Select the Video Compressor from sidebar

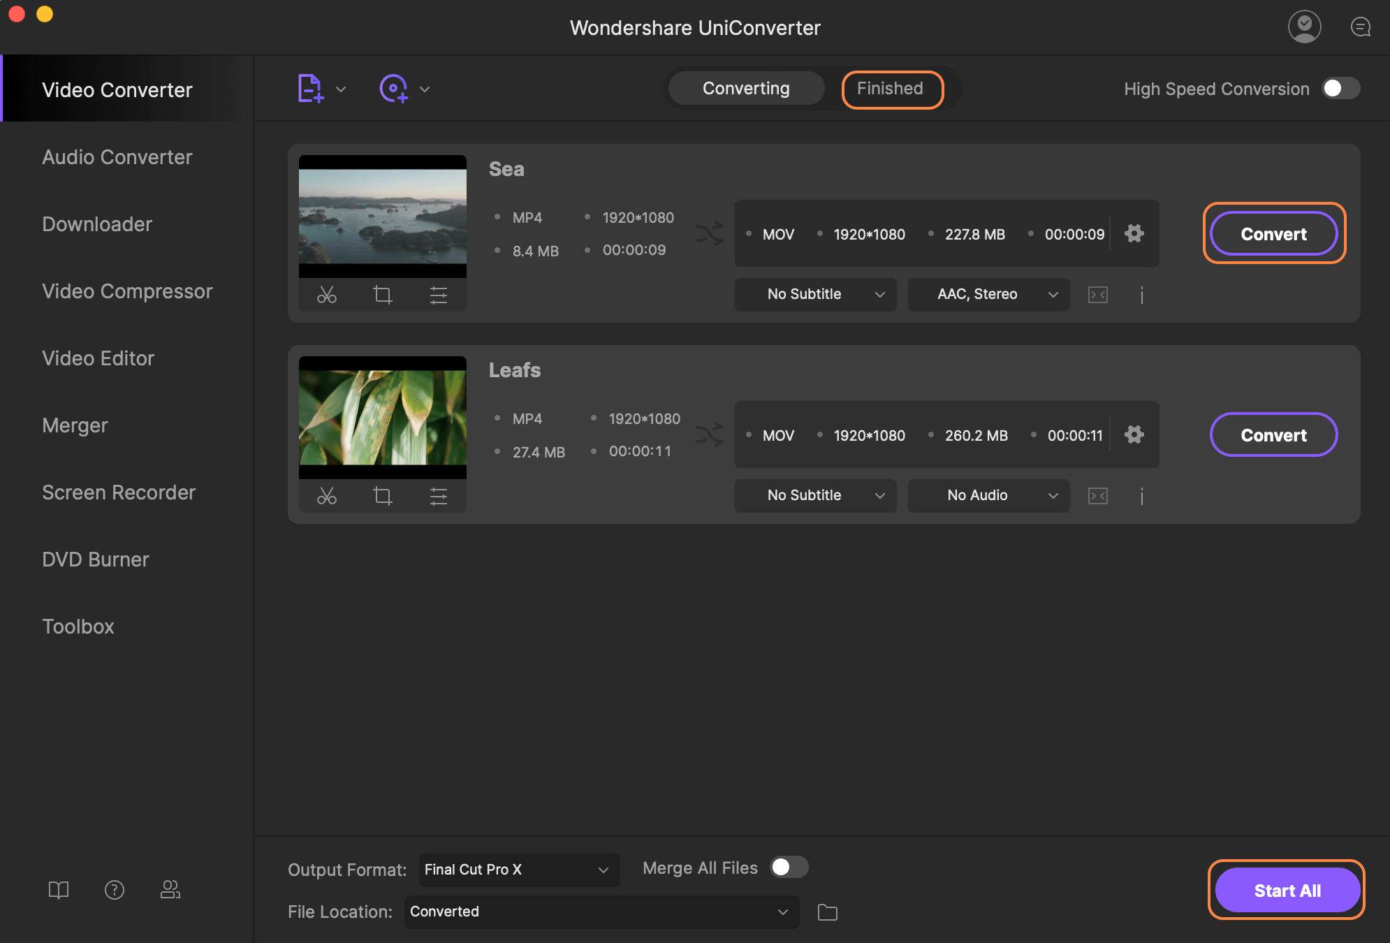[126, 289]
